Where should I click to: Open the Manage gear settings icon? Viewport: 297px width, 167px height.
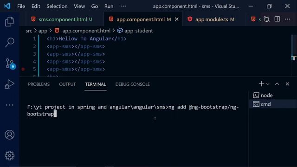(9, 155)
